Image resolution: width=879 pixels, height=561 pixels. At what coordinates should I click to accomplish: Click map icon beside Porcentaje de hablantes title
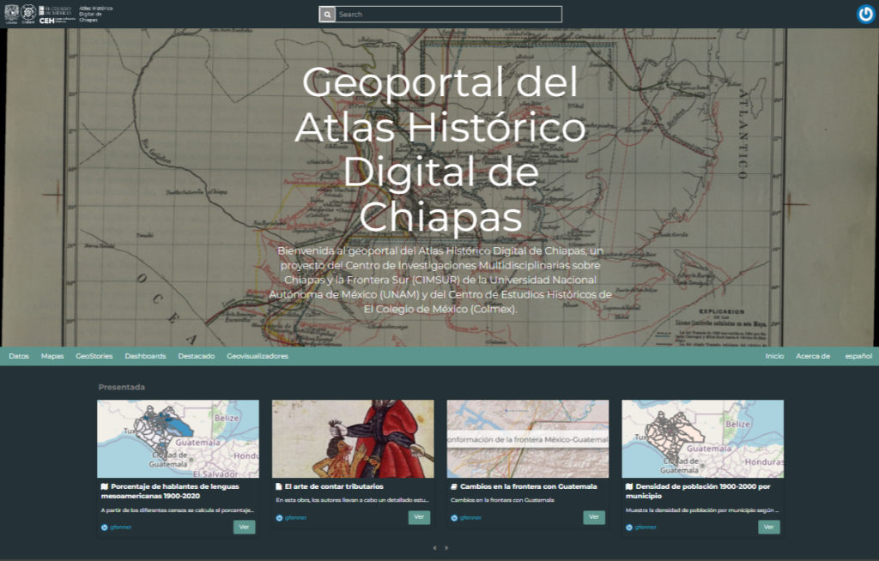[x=104, y=486]
